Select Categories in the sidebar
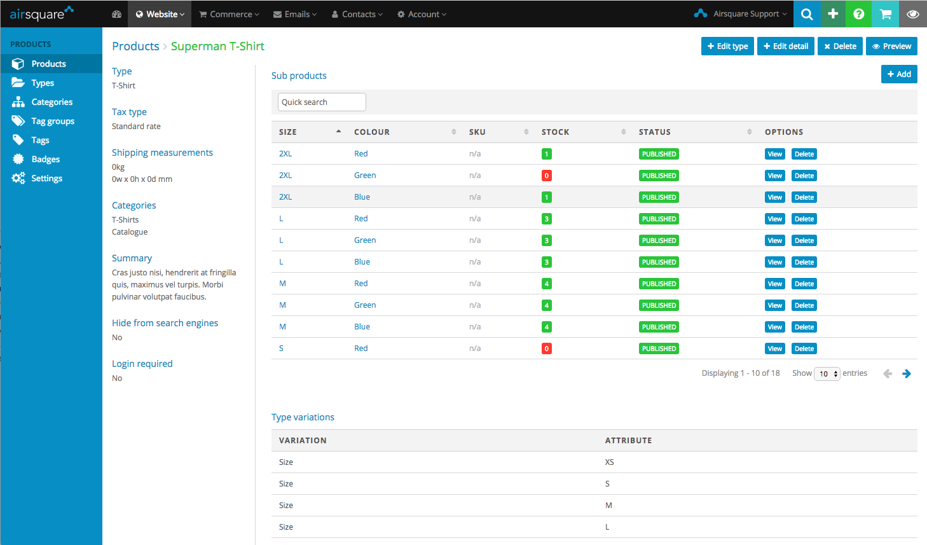 tap(52, 102)
